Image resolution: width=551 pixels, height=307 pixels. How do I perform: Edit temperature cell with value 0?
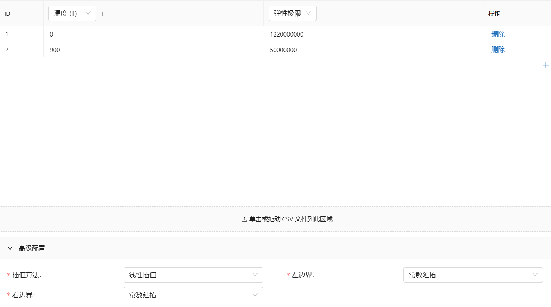pyautogui.click(x=153, y=34)
